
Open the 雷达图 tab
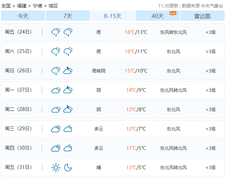click(202, 16)
